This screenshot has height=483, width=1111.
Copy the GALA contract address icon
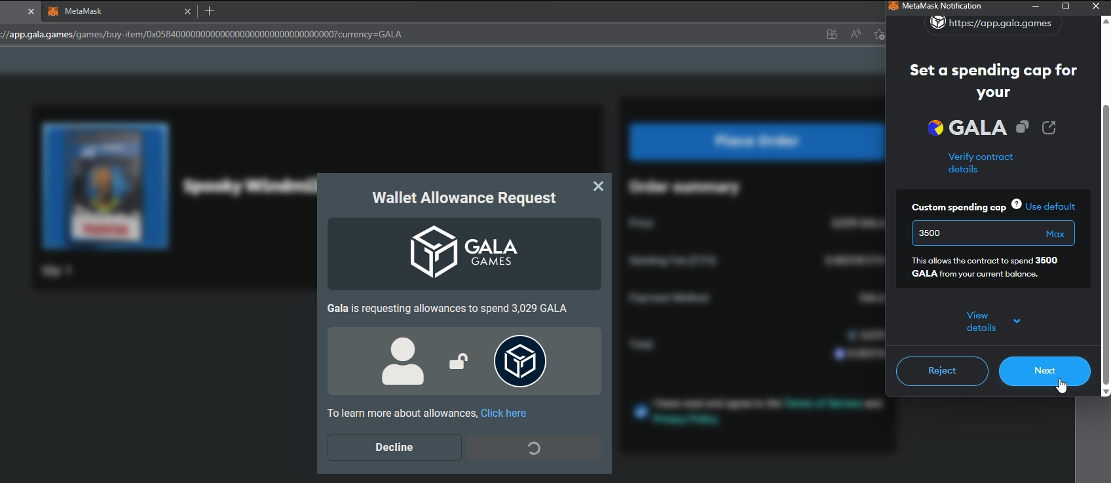(1022, 127)
